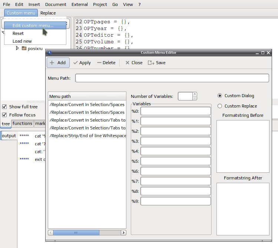Select the Custom Dialog radio button
Image resolution: width=278 pixels, height=248 pixels.
click(x=220, y=96)
